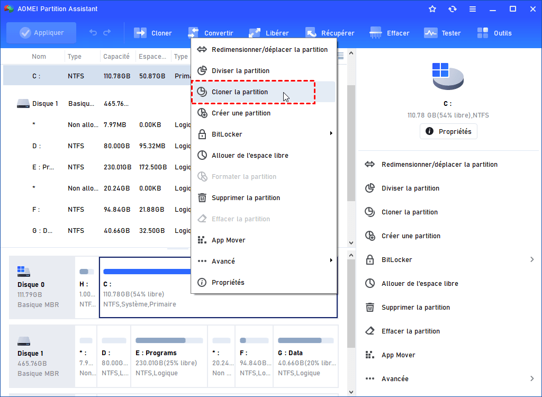Select the Disque 0 disk block
This screenshot has width=542, height=397.
[42, 287]
